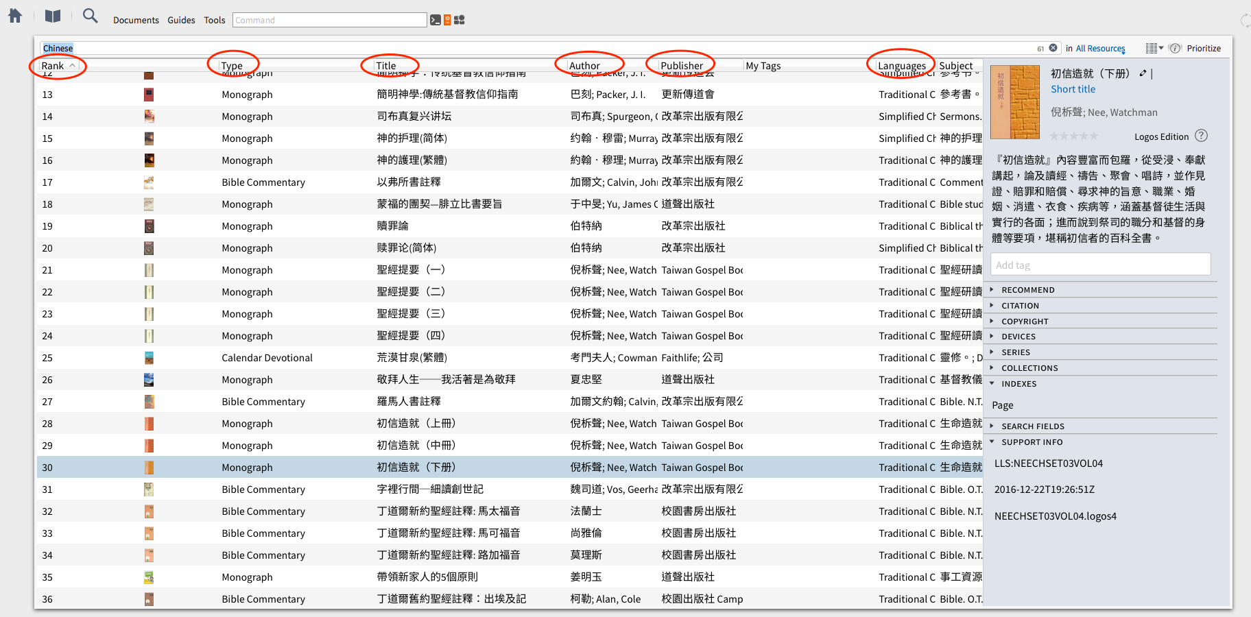
Task: Click the Logos Edition help question mark
Action: point(1201,136)
